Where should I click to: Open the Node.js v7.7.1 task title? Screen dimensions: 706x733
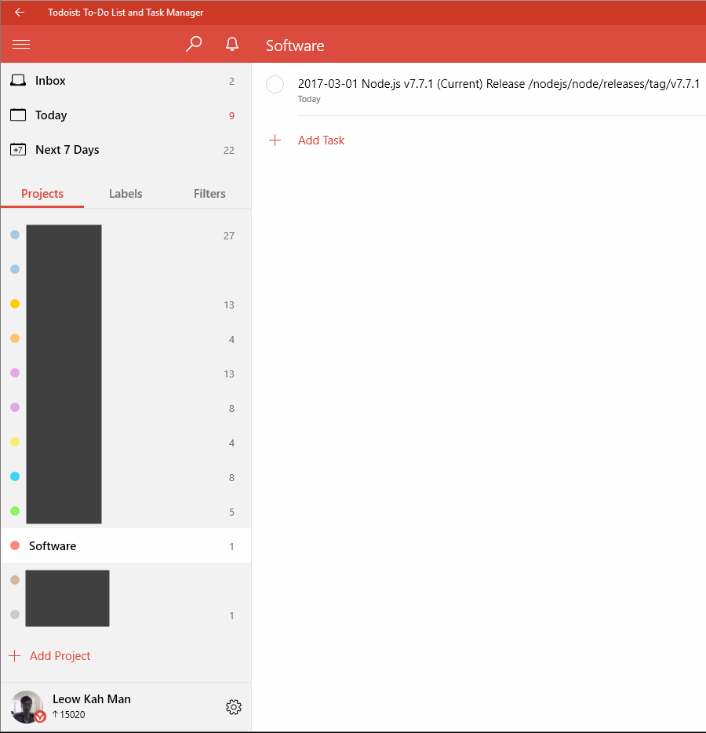coord(499,84)
